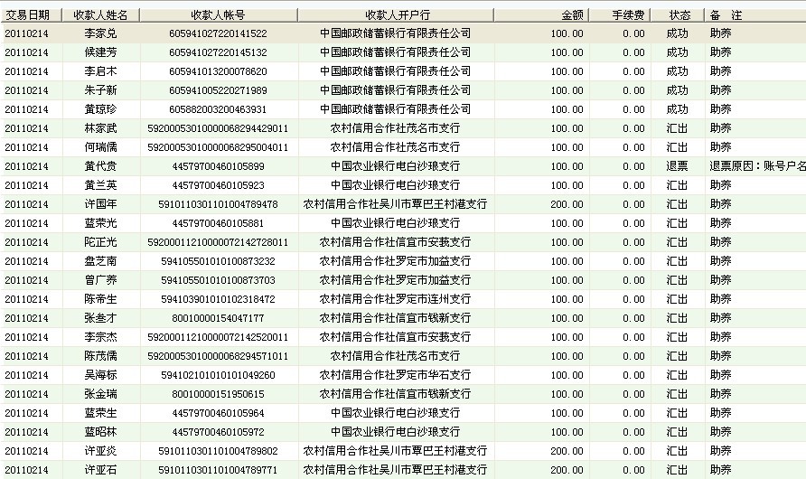This screenshot has height=479, width=806.
Task: Select payee name 陈茂儒
Action: pos(101,356)
